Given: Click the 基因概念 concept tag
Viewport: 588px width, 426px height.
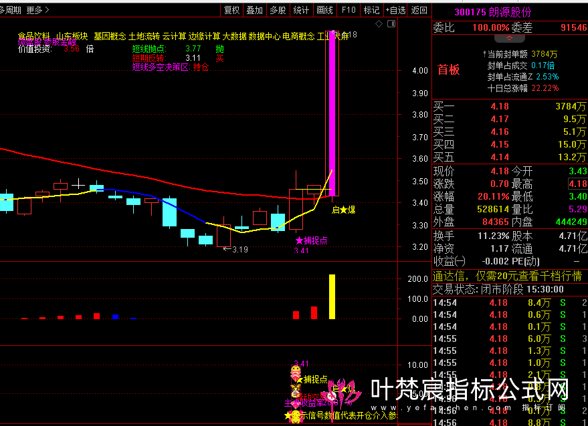Looking at the screenshot, I should [x=110, y=36].
